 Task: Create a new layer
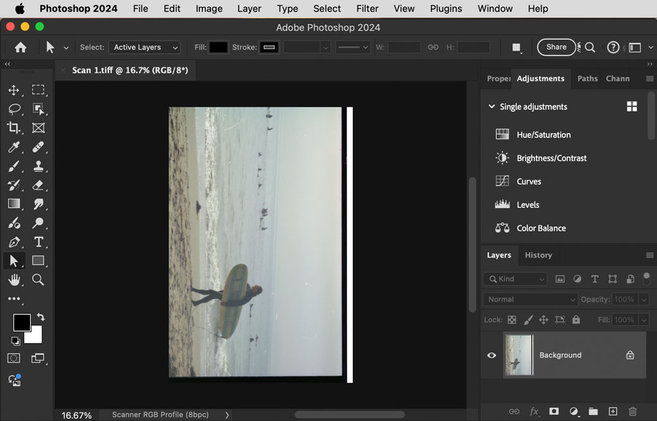pos(613,411)
